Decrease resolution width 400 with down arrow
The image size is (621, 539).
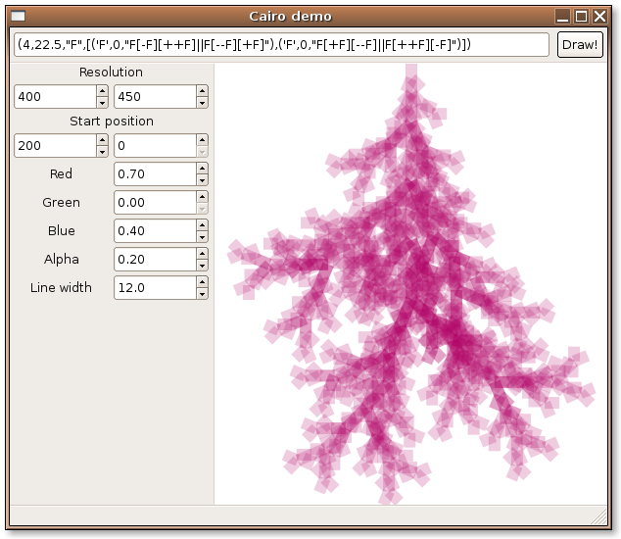pyautogui.click(x=102, y=103)
